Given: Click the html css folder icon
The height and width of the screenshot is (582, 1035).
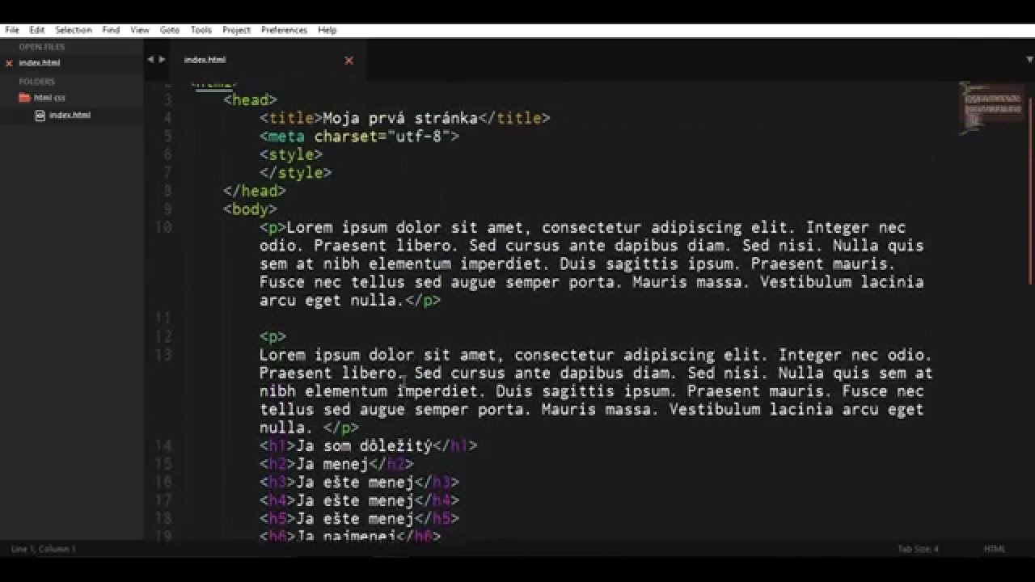Looking at the screenshot, I should click(24, 98).
